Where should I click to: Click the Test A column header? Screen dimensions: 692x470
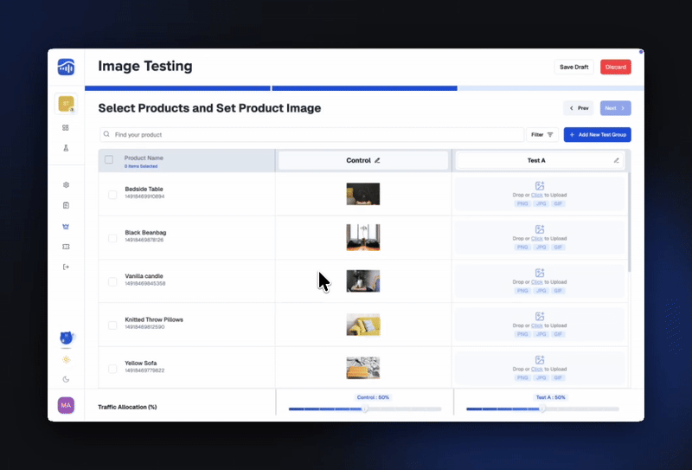click(540, 160)
